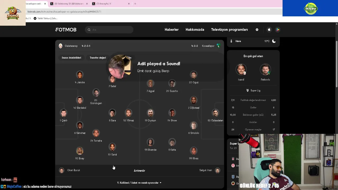This screenshot has width=338, height=190.
Task: Click the Ara search field
Action: [109, 30]
